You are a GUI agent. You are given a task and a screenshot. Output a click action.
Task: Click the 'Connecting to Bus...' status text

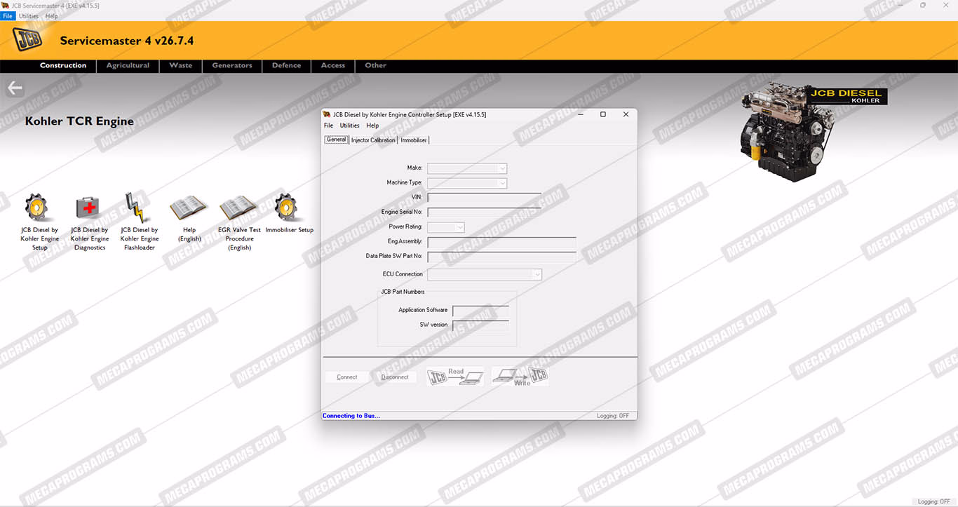pyautogui.click(x=351, y=416)
